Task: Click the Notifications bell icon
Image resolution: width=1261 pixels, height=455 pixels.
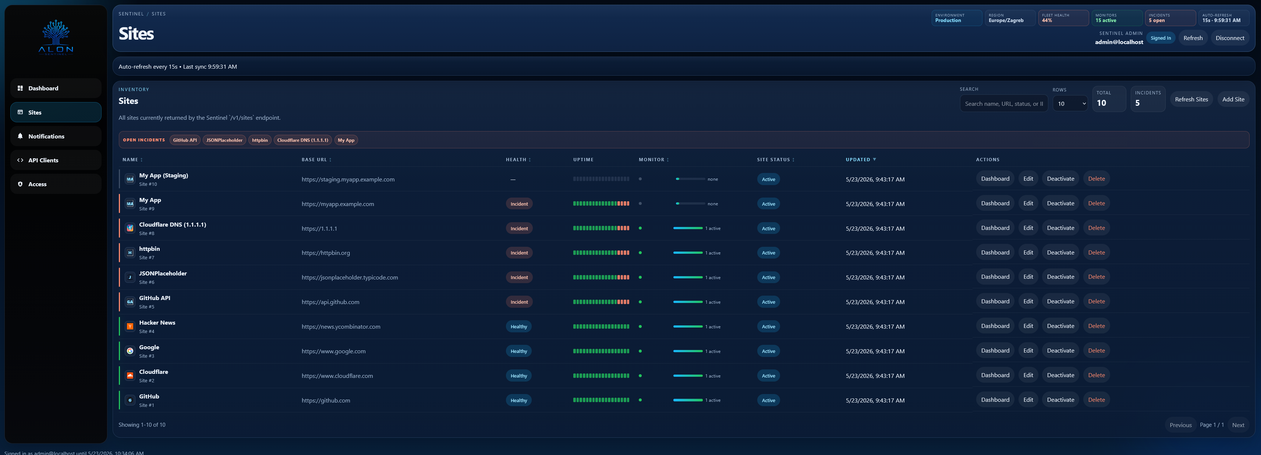Action: [x=20, y=136]
